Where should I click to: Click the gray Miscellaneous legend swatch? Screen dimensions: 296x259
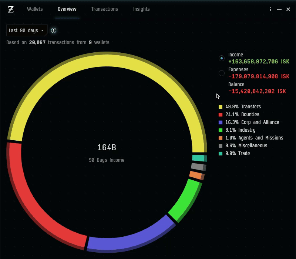[221, 146]
